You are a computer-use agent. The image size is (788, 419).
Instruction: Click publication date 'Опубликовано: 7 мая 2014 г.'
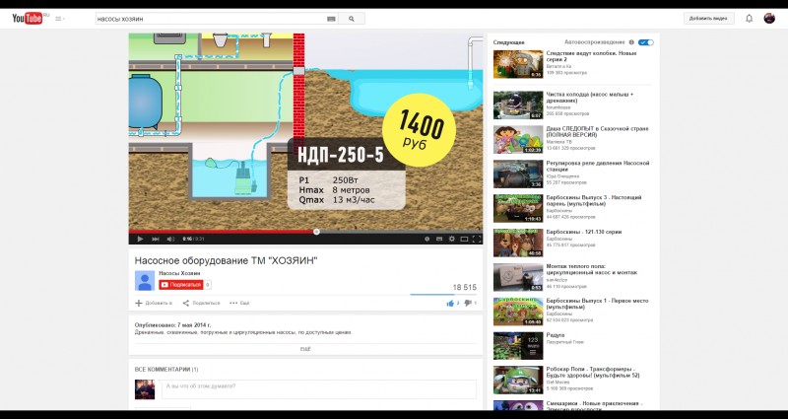(173, 325)
